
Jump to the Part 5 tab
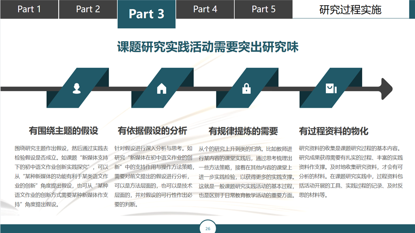[x=263, y=9]
